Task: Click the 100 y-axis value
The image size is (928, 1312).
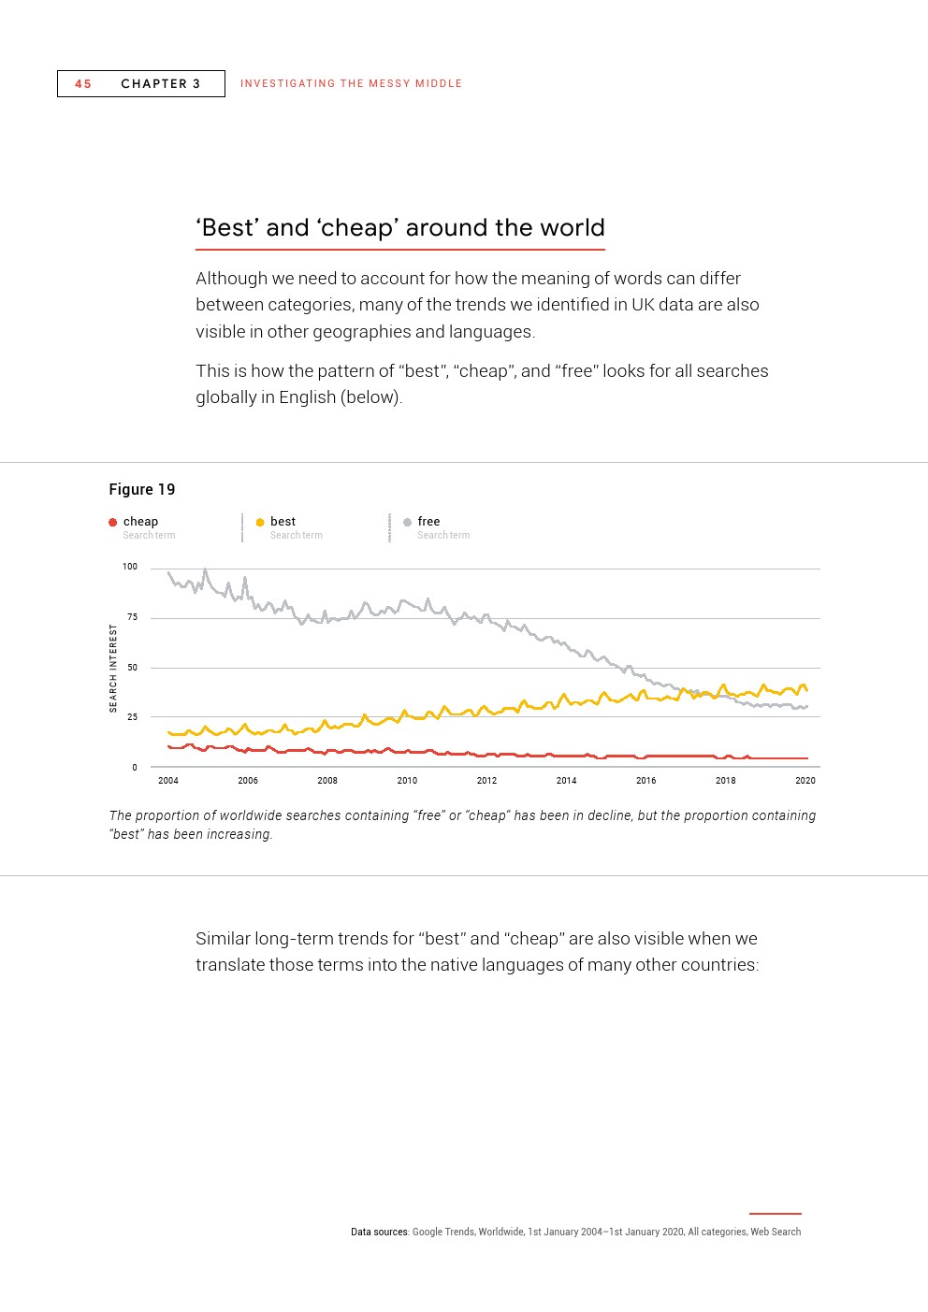Action: 130,567
